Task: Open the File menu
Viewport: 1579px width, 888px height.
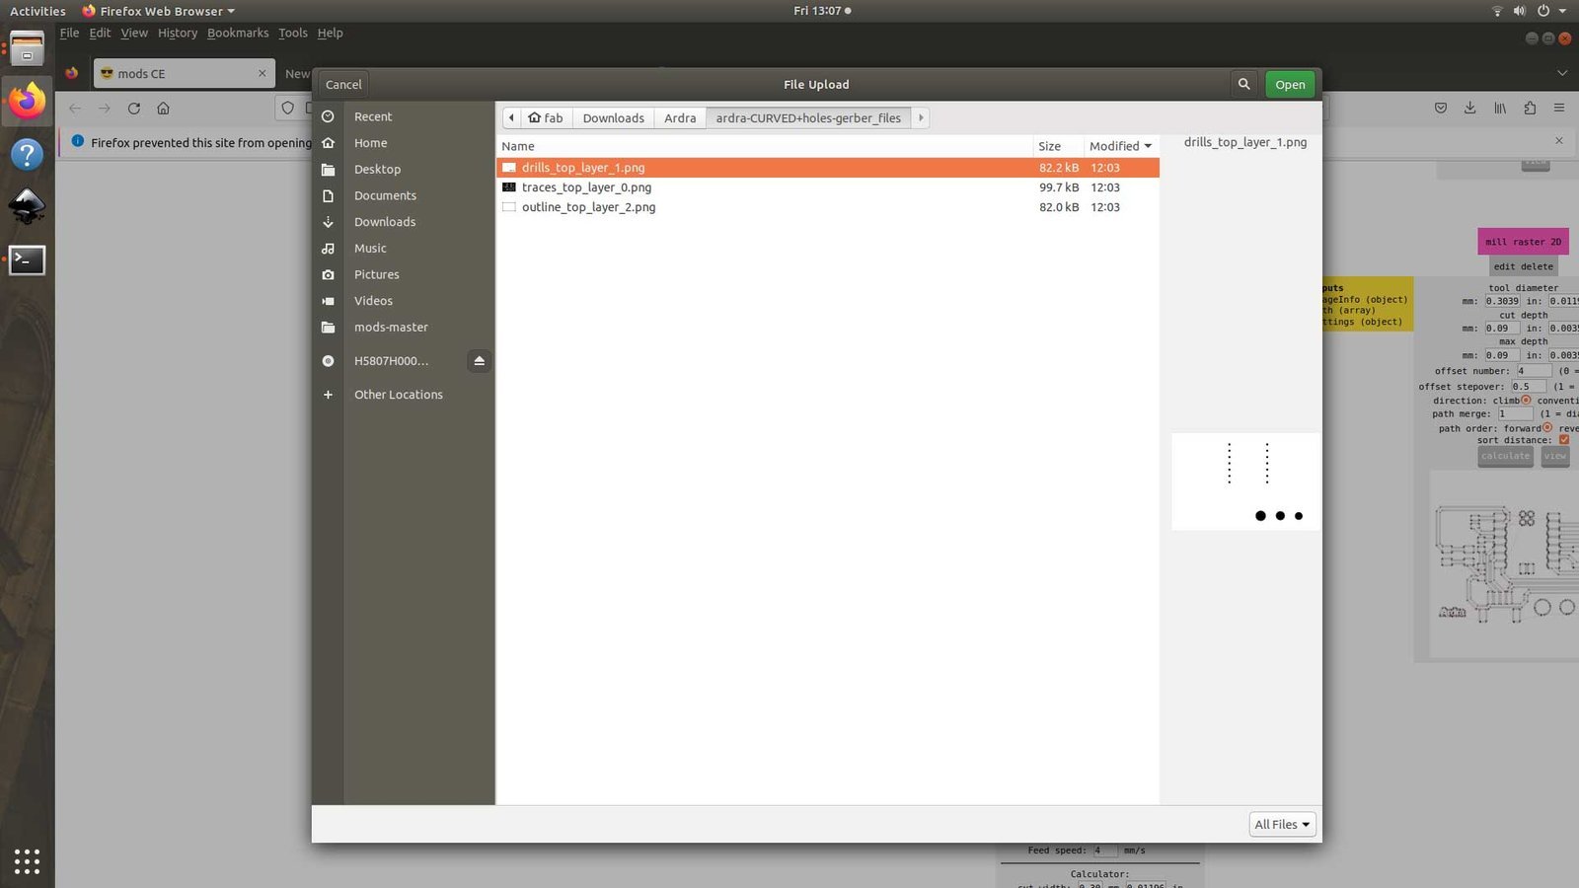Action: coord(69,33)
